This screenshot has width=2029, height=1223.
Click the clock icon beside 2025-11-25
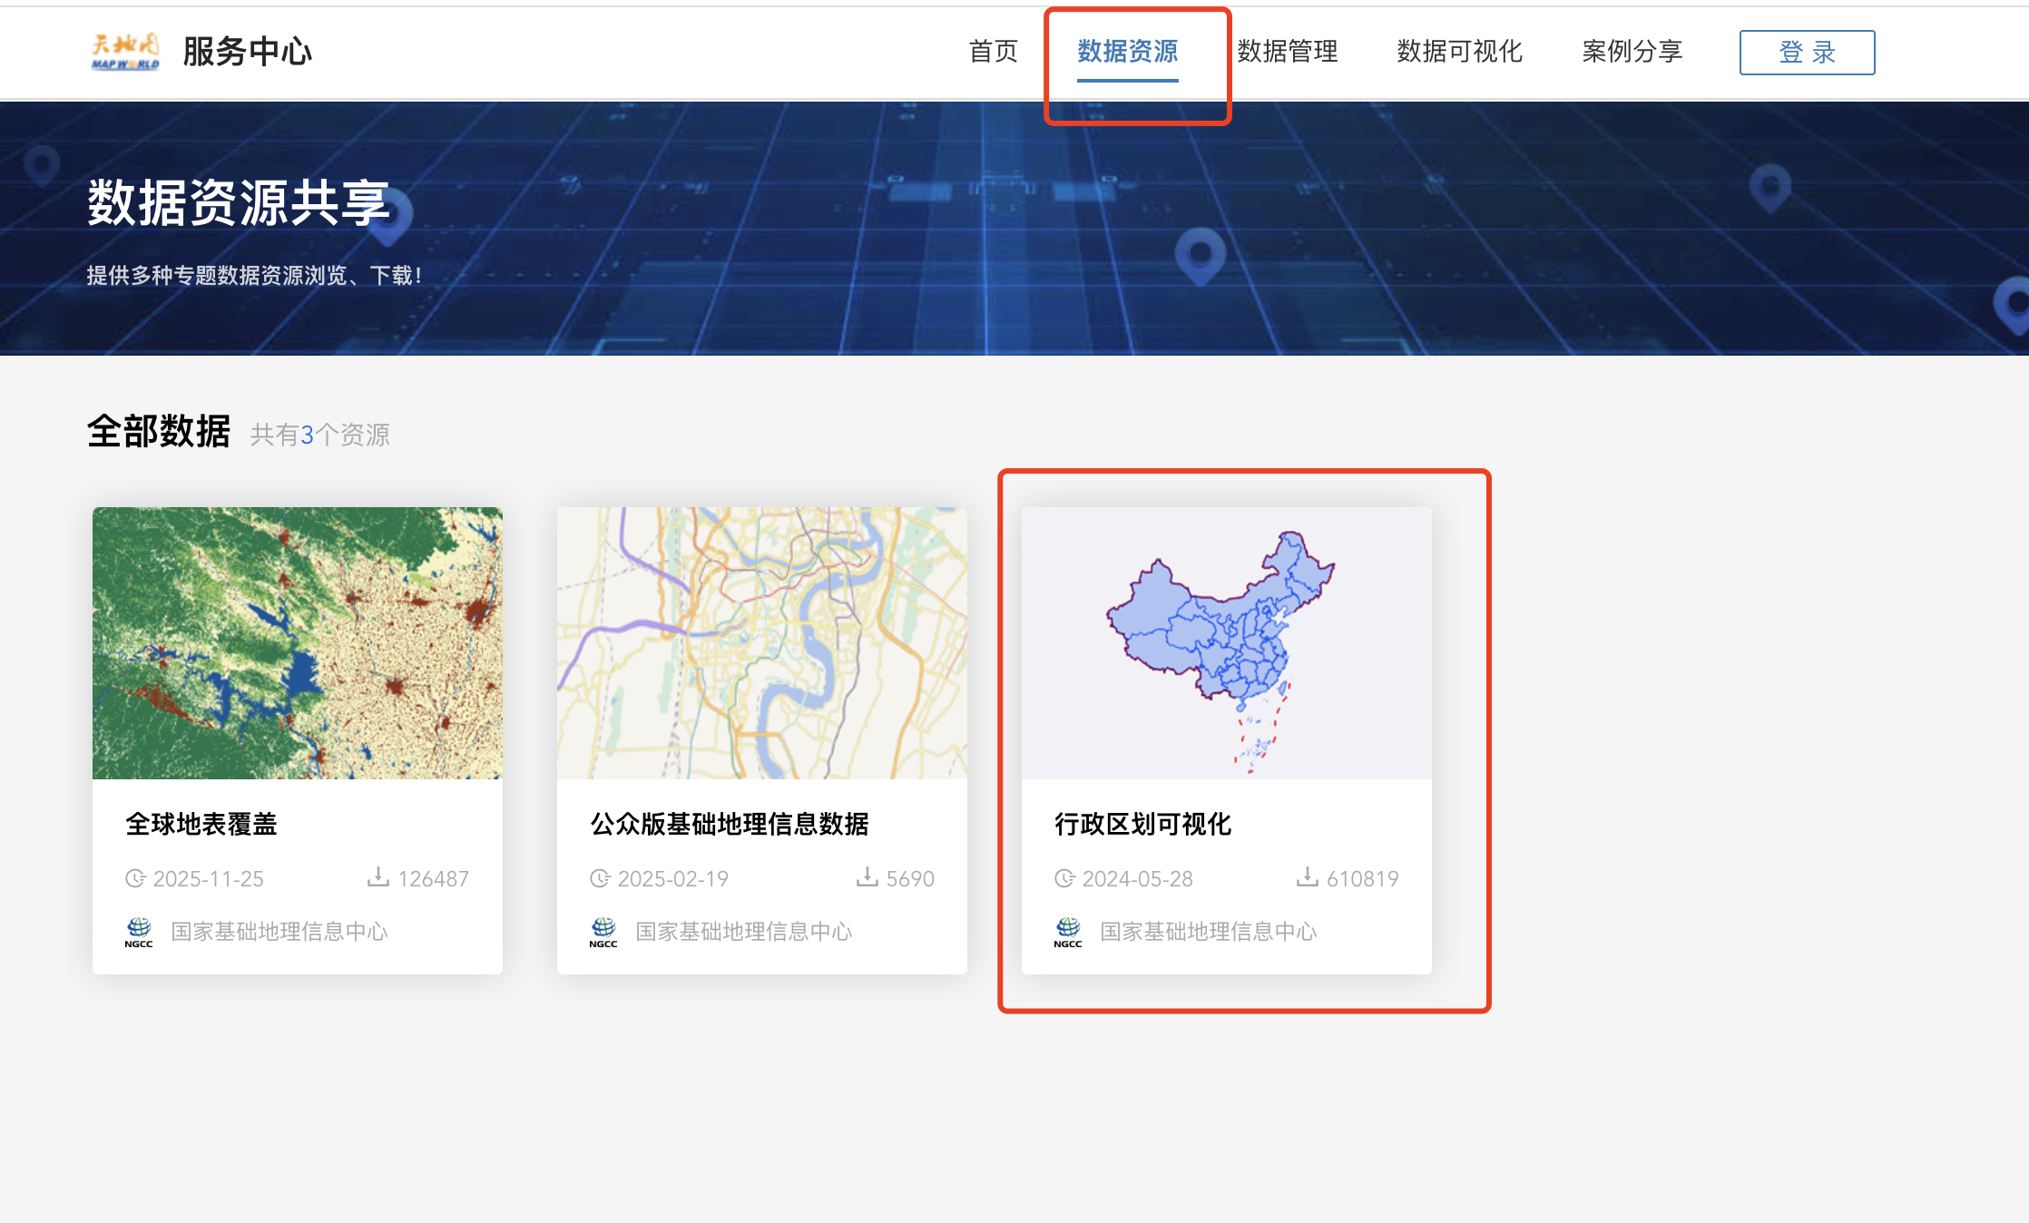[135, 878]
